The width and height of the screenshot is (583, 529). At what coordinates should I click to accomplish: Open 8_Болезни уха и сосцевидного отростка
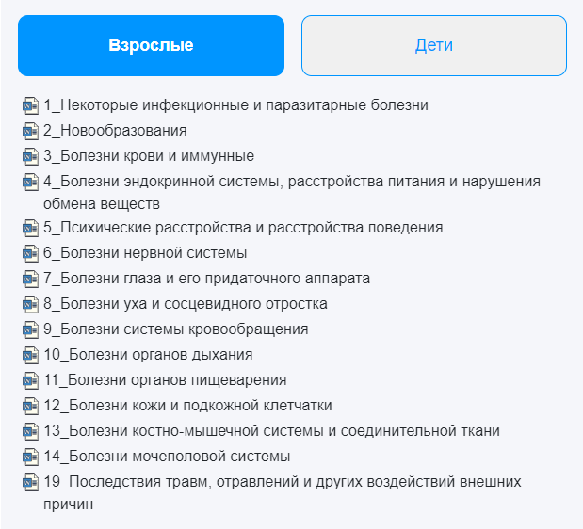tap(186, 304)
